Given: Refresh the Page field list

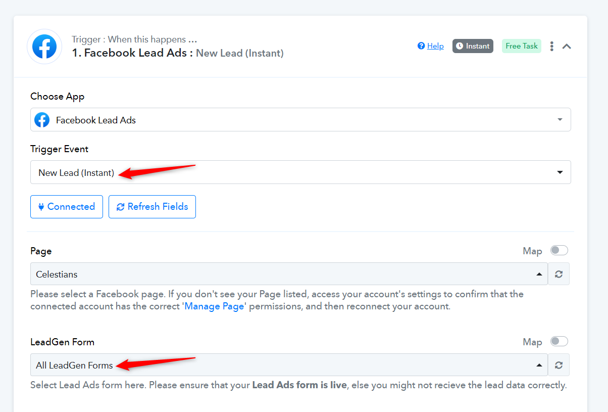Looking at the screenshot, I should click(559, 274).
